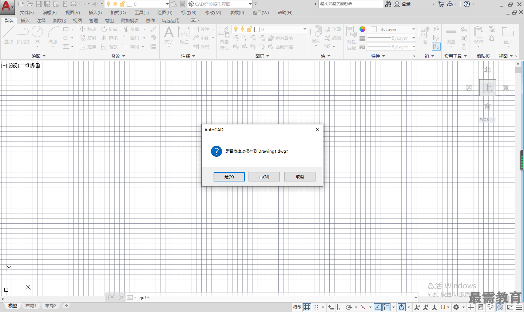Click the Plot printer icon
The image size is (524, 312).
click(74, 4)
